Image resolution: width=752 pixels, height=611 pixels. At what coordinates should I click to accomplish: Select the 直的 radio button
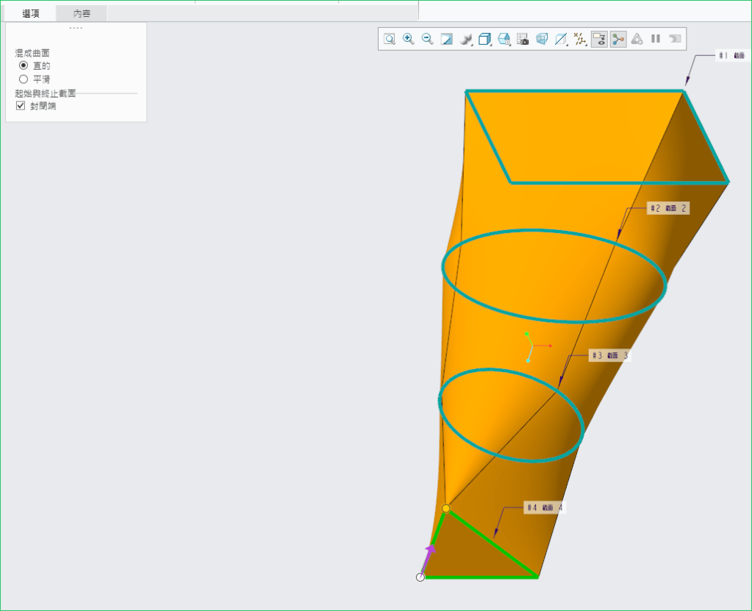(24, 65)
